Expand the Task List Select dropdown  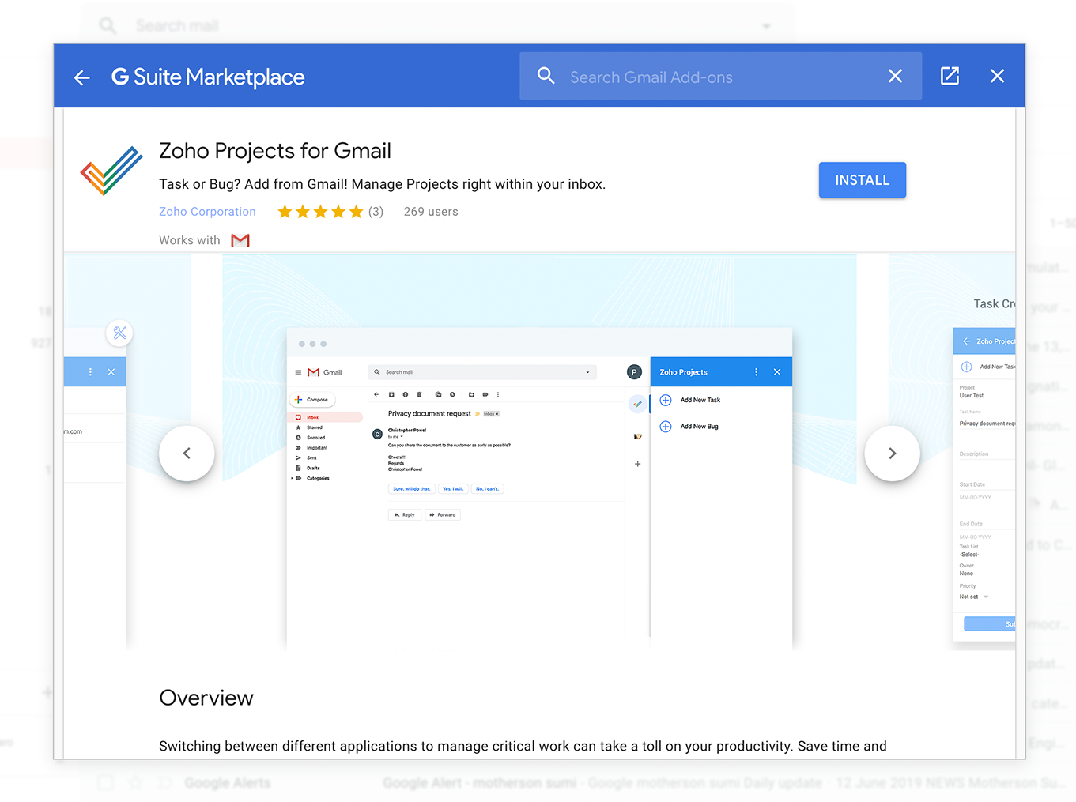(970, 555)
